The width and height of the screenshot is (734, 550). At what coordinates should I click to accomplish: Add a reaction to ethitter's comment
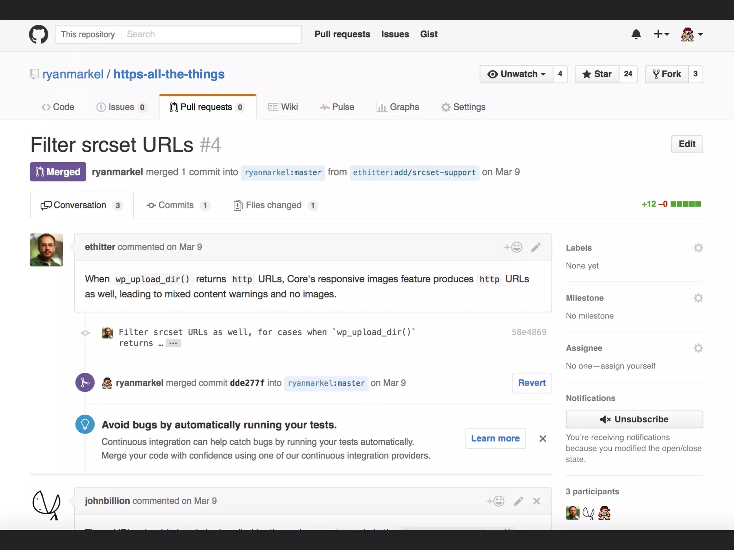[x=513, y=247]
